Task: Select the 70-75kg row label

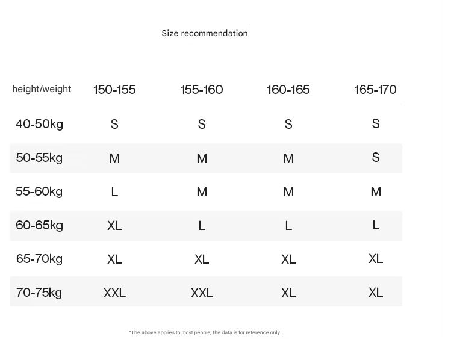Action: click(39, 293)
